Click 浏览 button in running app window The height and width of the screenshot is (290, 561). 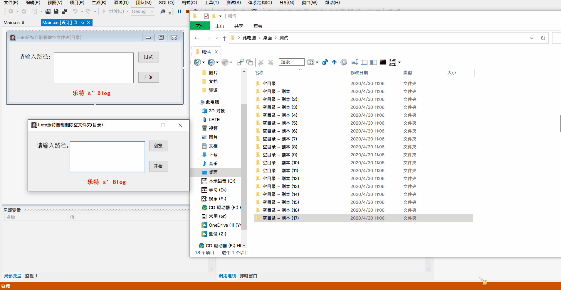pos(158,146)
